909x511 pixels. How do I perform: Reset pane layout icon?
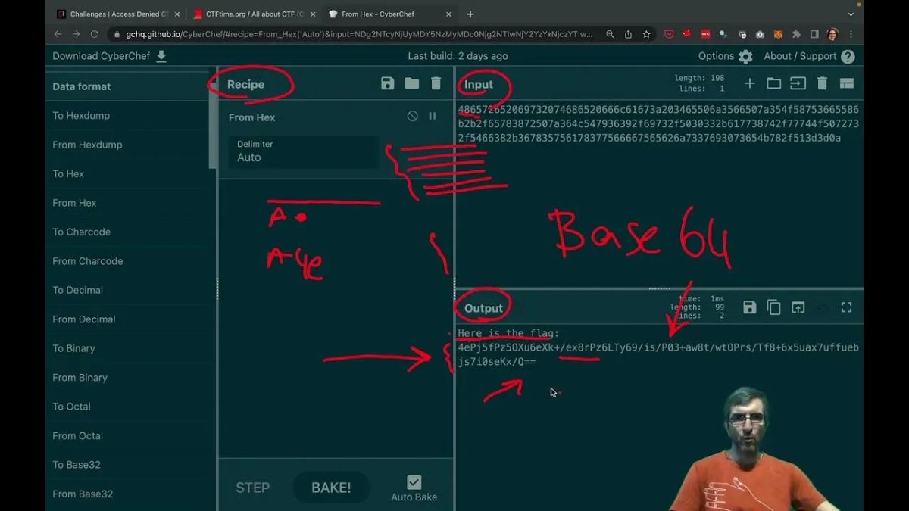(847, 83)
